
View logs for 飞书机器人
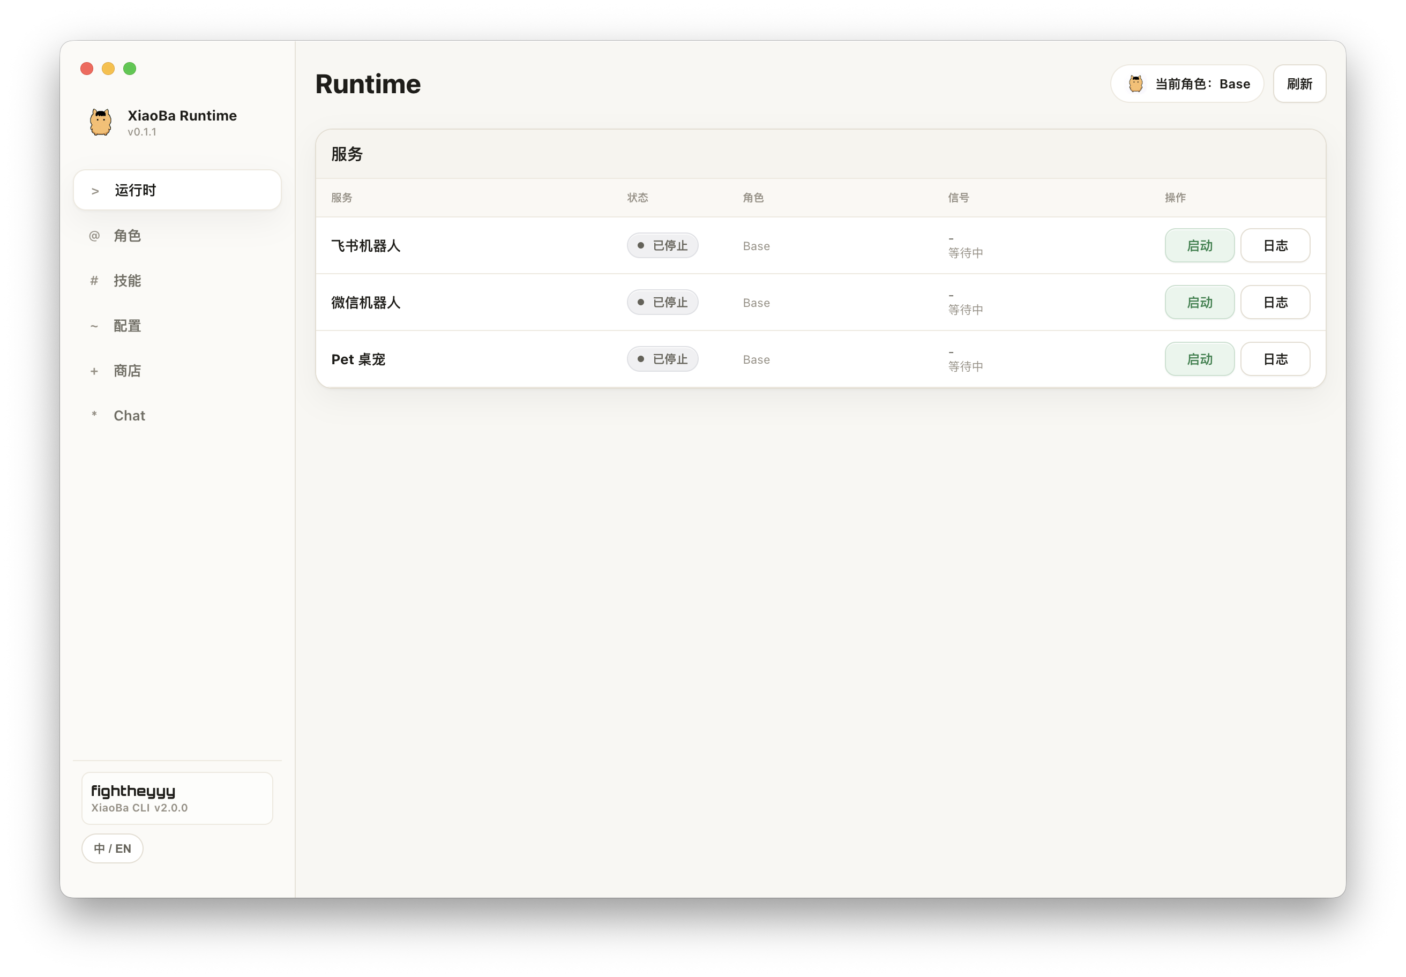1275,245
